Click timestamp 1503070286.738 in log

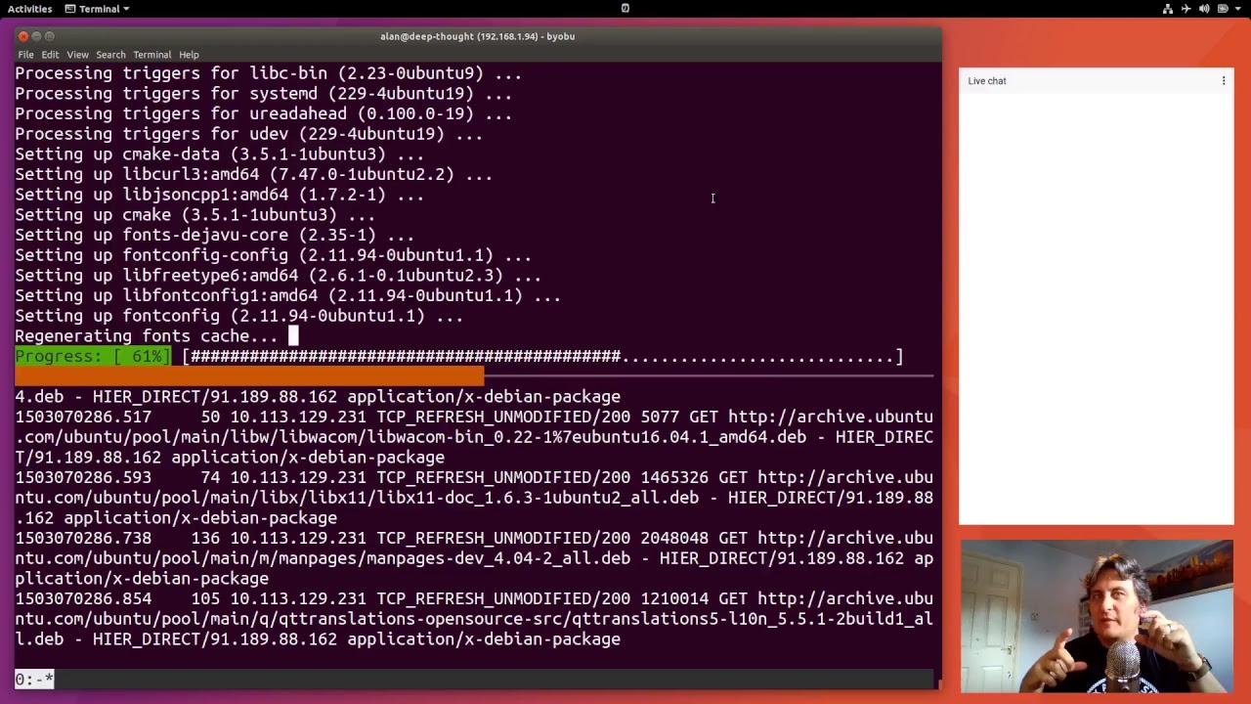click(x=83, y=539)
